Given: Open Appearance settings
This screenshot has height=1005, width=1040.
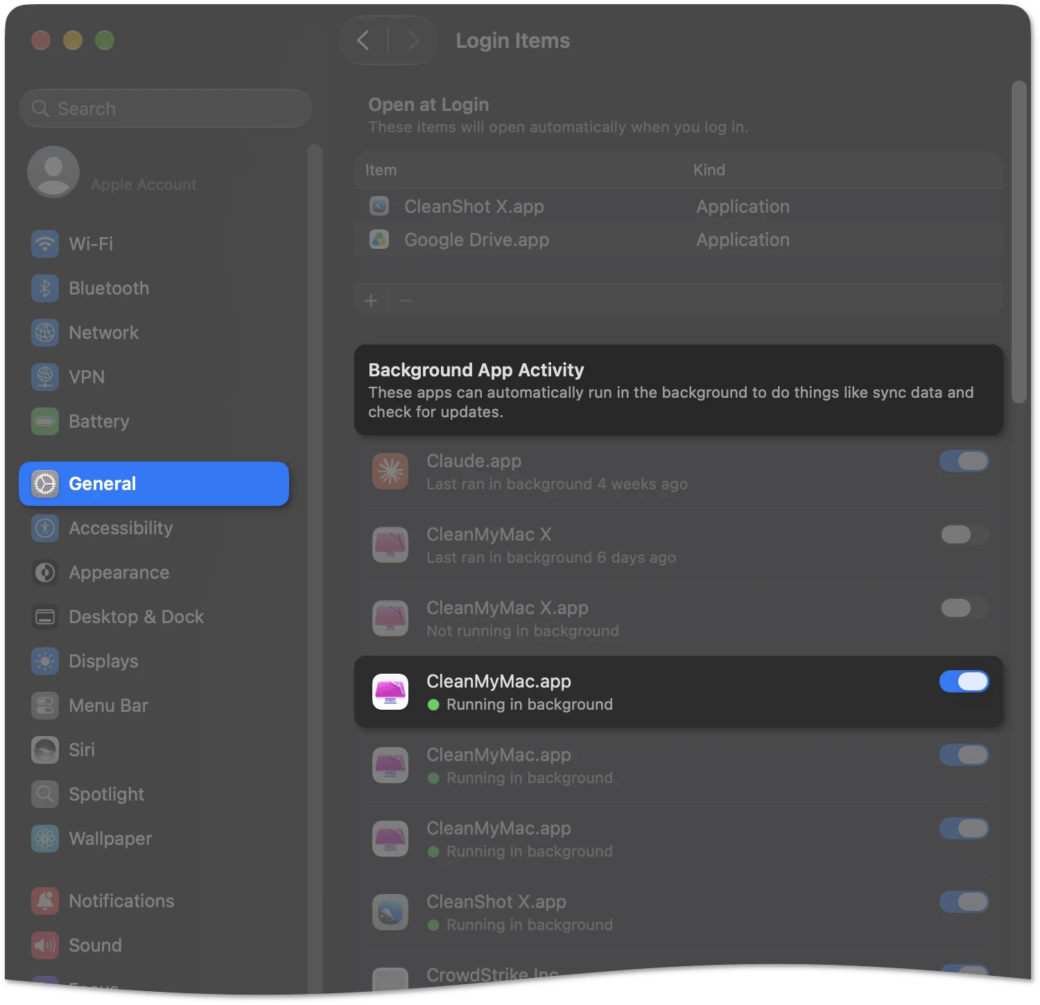Looking at the screenshot, I should coord(154,573).
